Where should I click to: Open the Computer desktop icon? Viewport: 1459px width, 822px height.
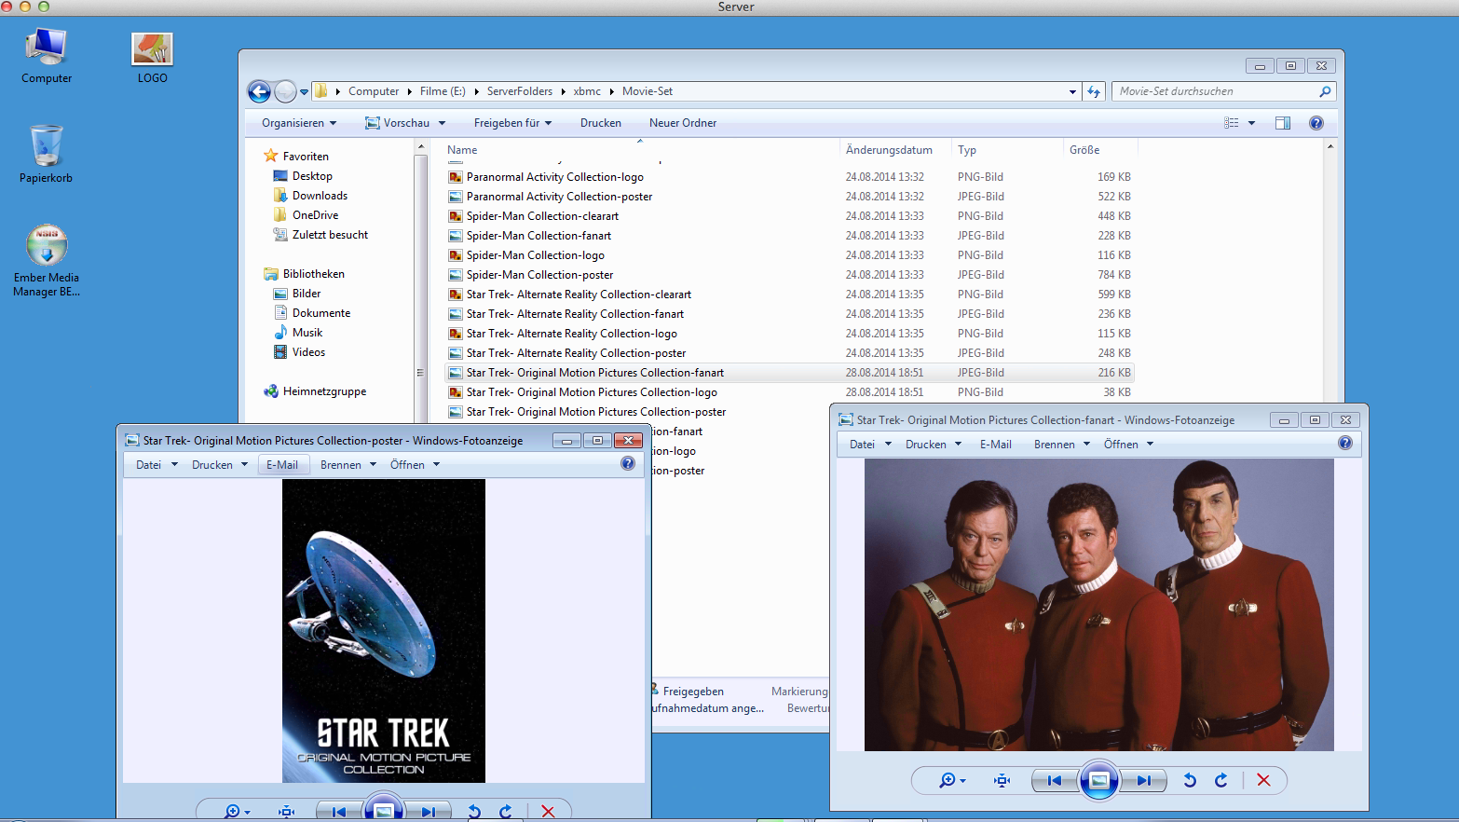coord(47,56)
